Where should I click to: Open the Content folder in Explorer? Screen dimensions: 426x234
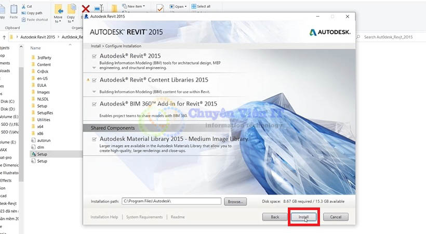[x=44, y=64]
